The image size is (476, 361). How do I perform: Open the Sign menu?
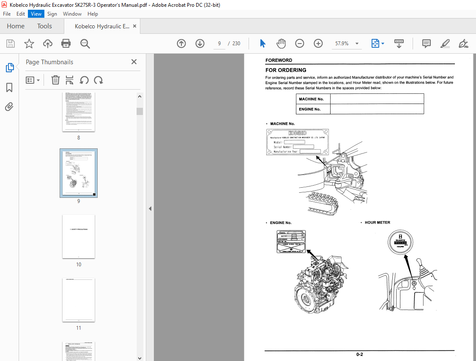(52, 14)
